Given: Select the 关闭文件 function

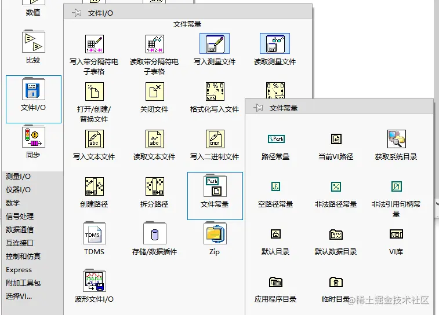Looking at the screenshot, I should click(x=154, y=91).
